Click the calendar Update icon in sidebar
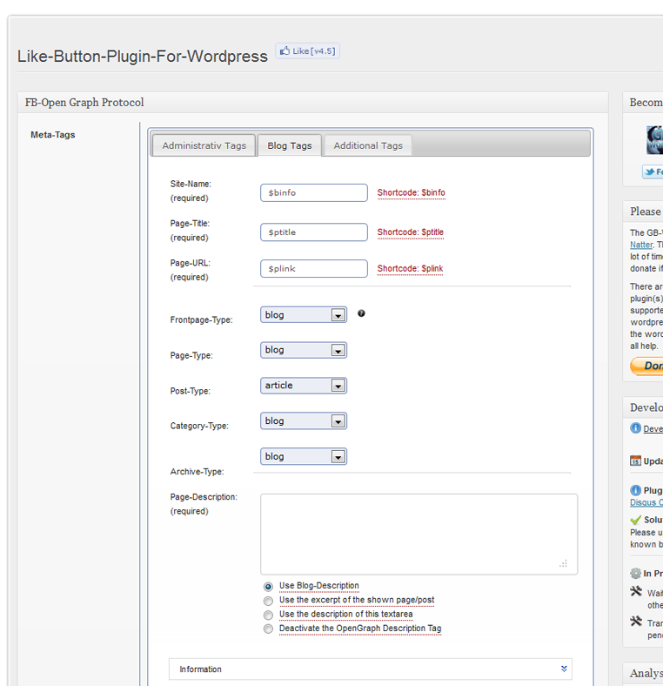663x686 pixels. [636, 461]
